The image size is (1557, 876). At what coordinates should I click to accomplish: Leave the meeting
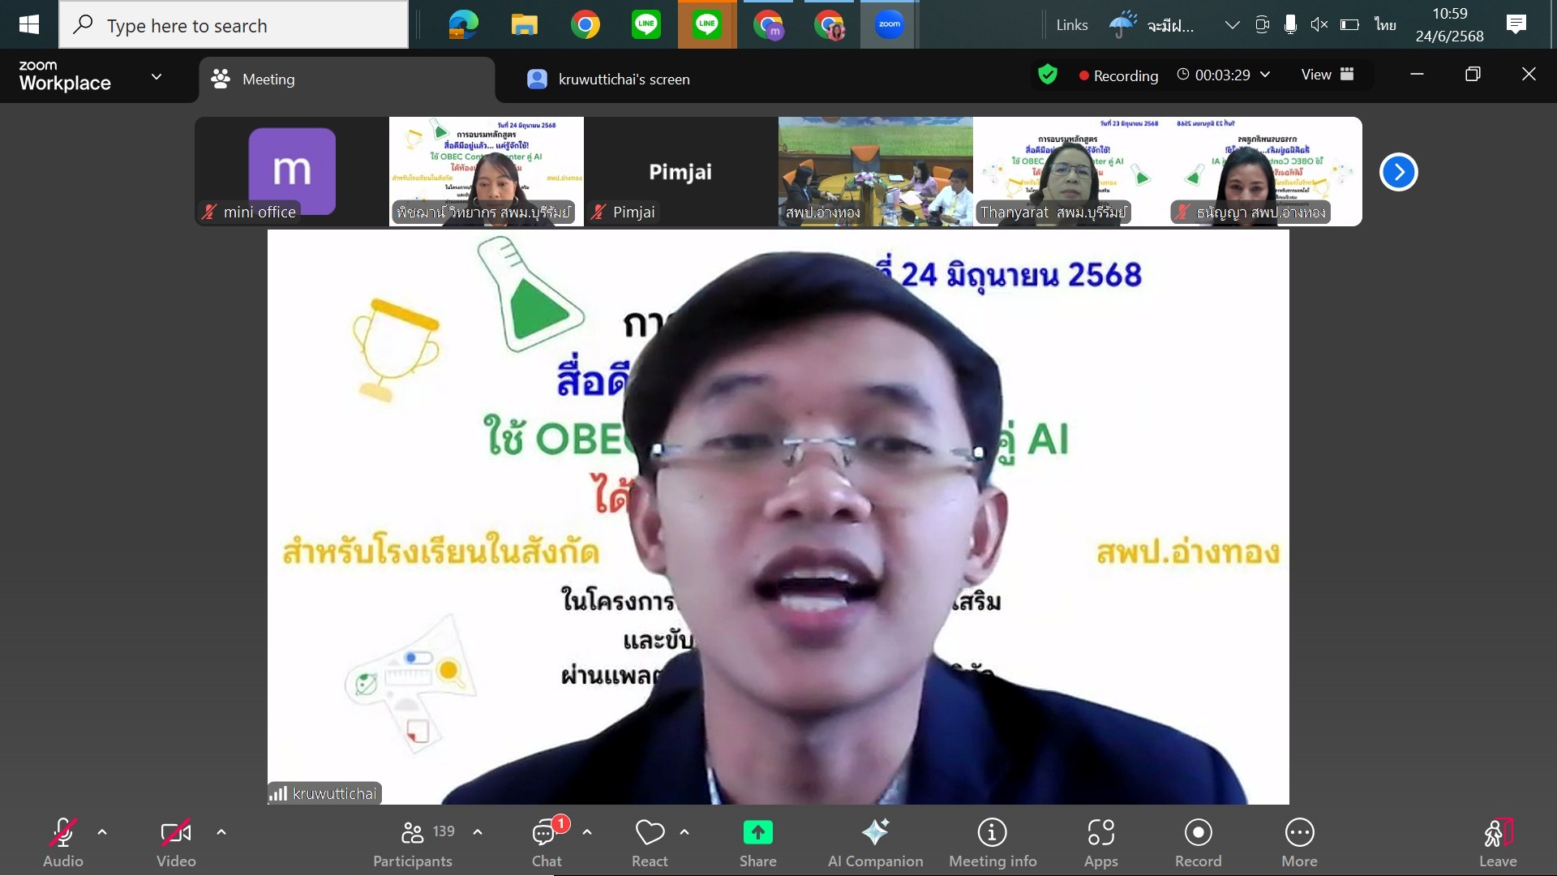pyautogui.click(x=1498, y=844)
